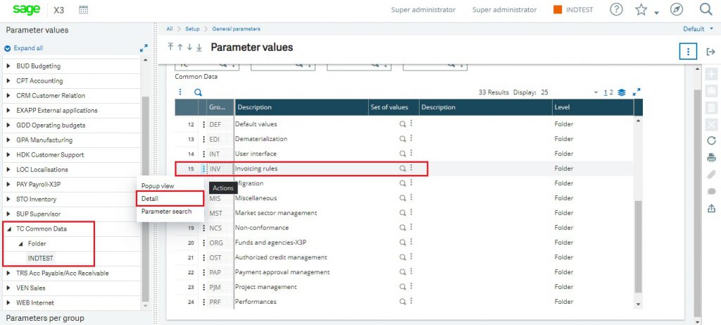721x325 pixels.
Task: Click the Sage logo
Action: pyautogui.click(x=26, y=10)
